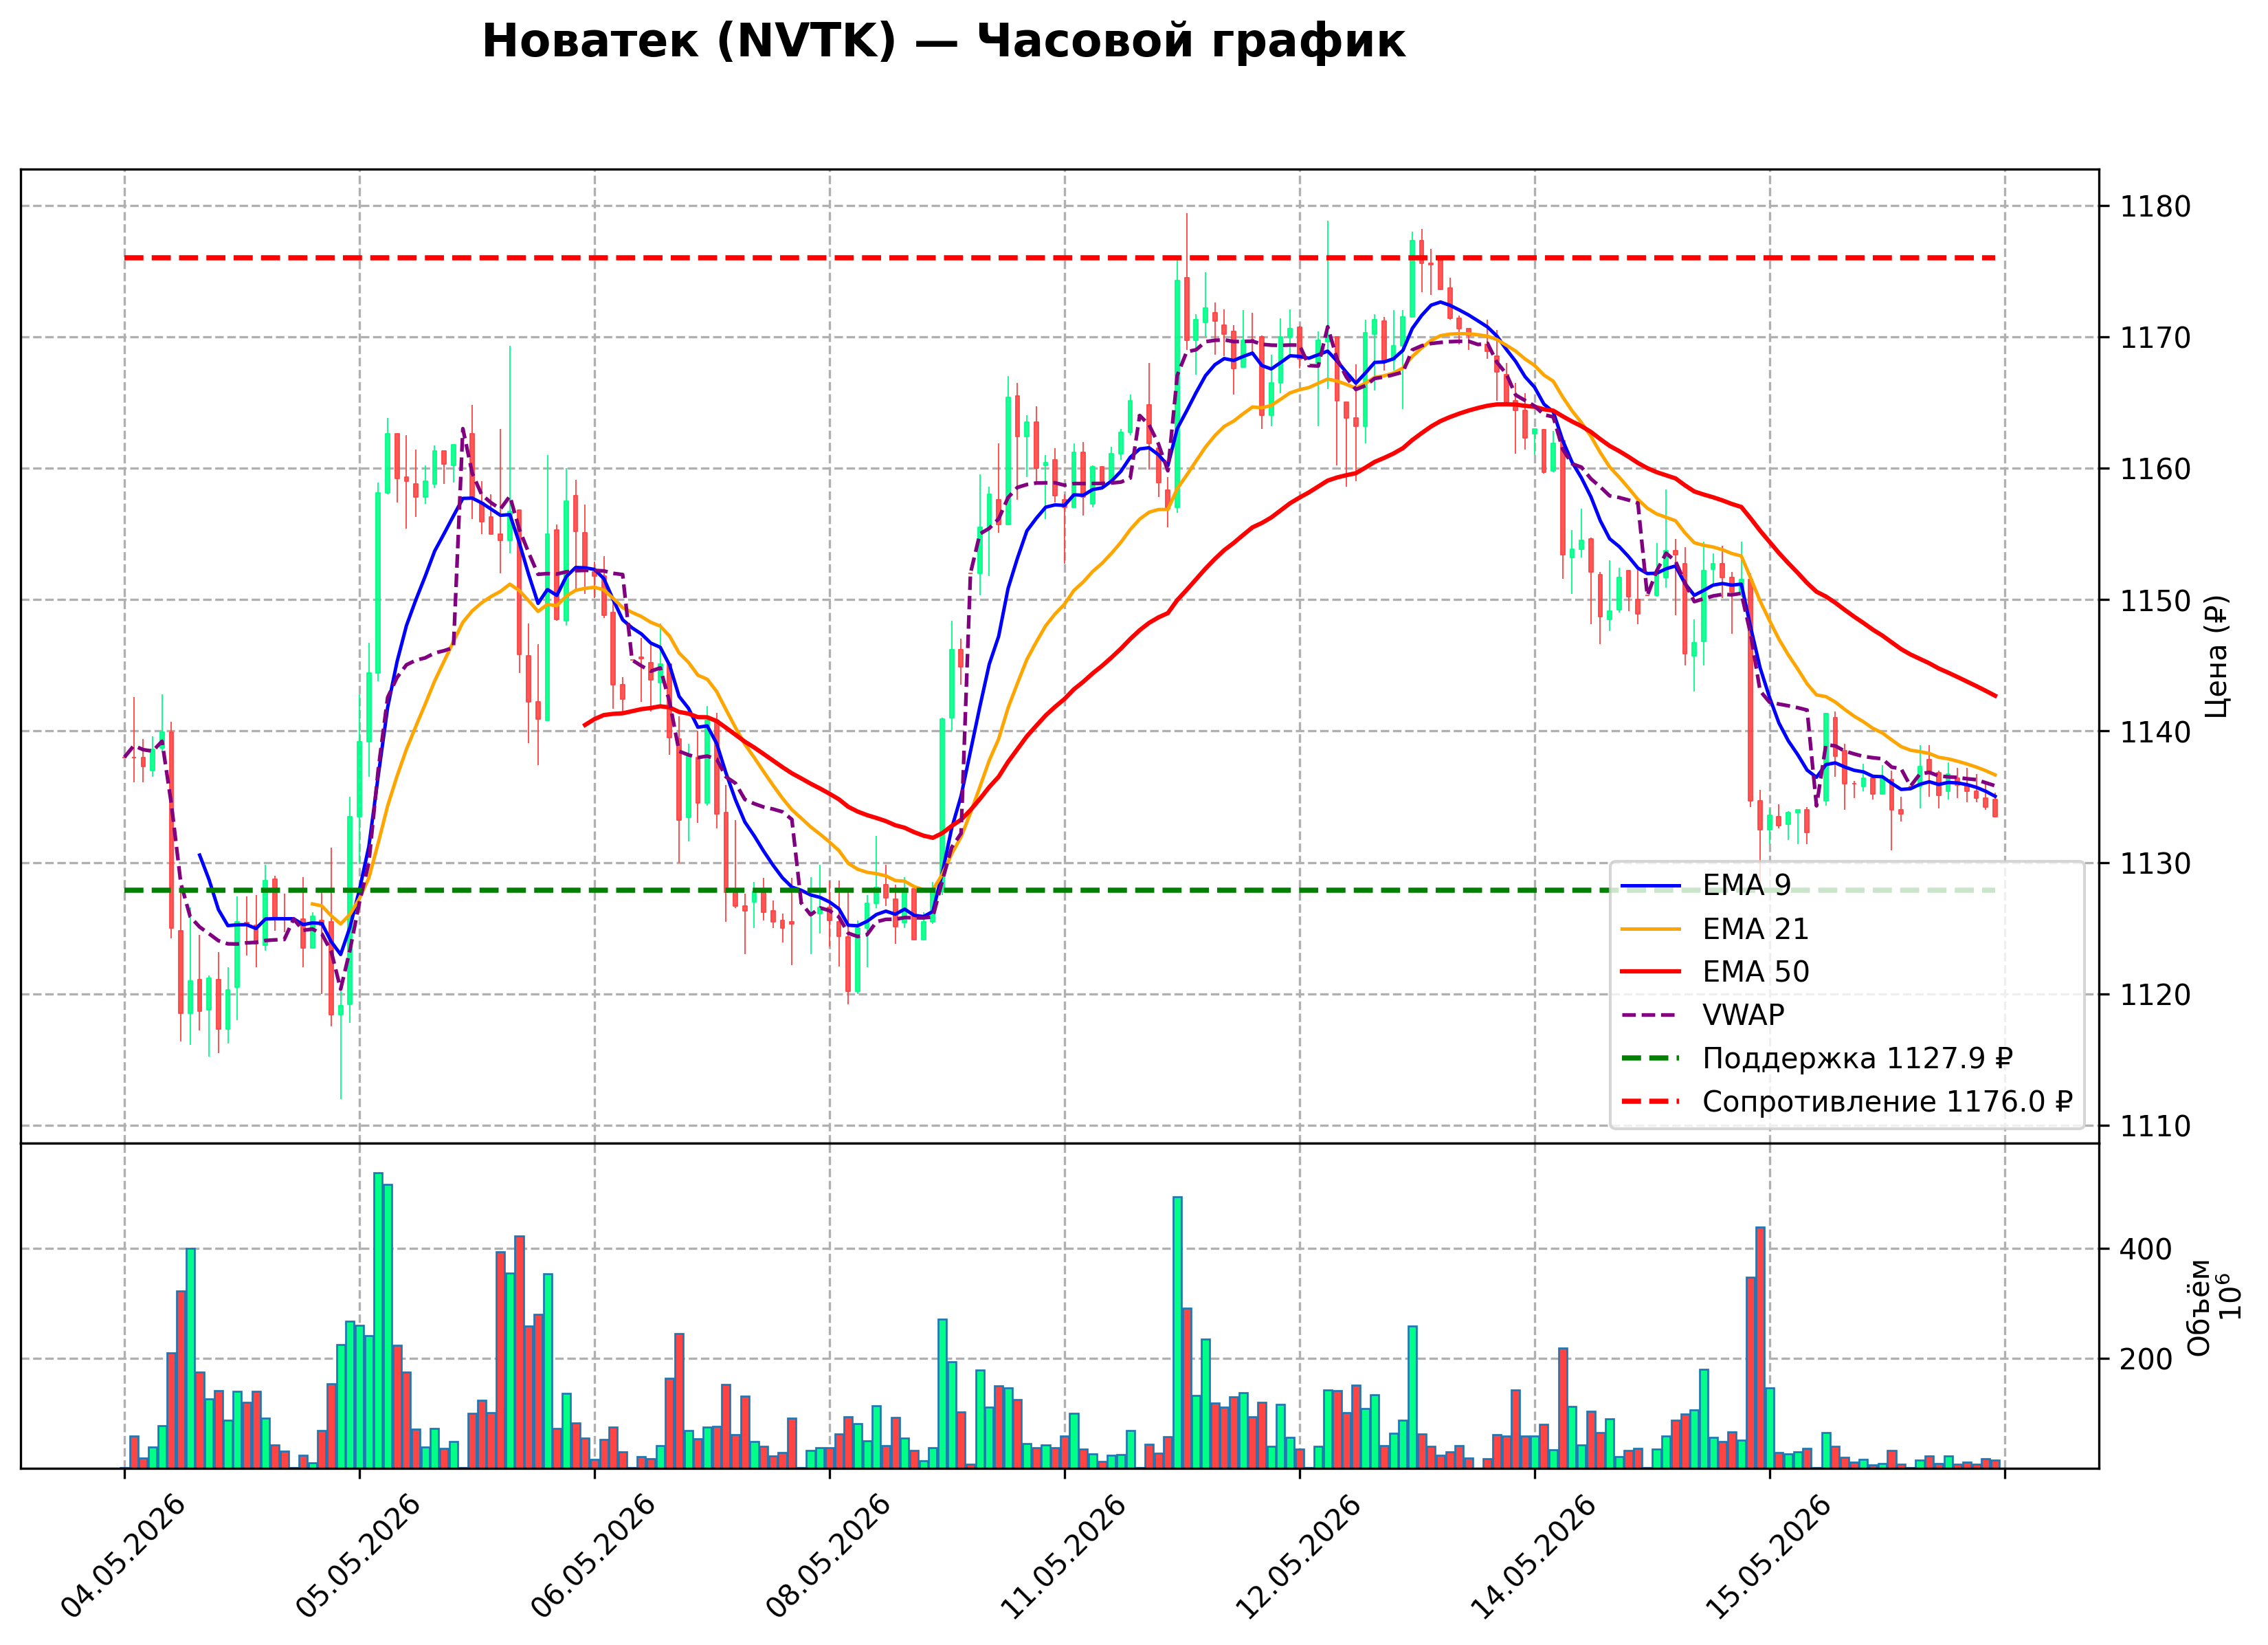The height and width of the screenshot is (1645, 2268).
Task: Click the 200 volume axis label
Action: click(x=2146, y=1360)
